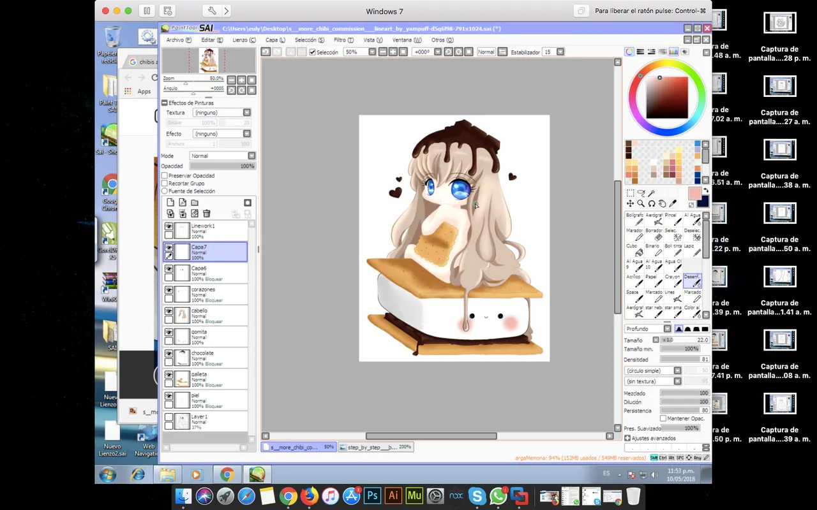Screen dimensions: 817x510
Task: Hide the galleta layer
Action: [x=169, y=375]
